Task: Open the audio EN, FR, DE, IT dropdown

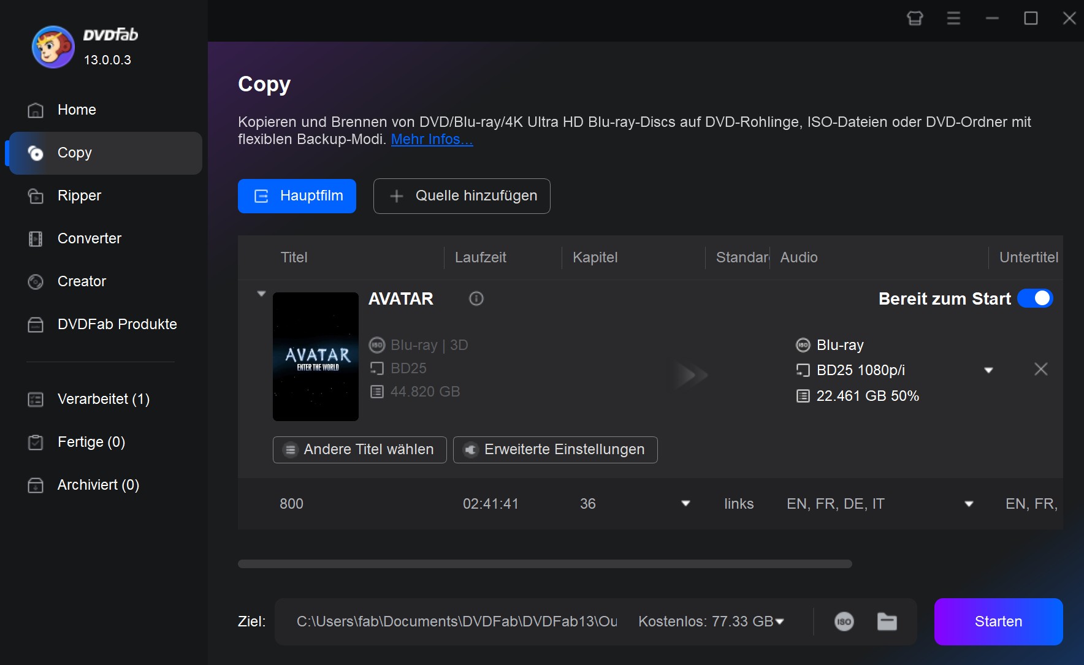Action: coord(969,504)
